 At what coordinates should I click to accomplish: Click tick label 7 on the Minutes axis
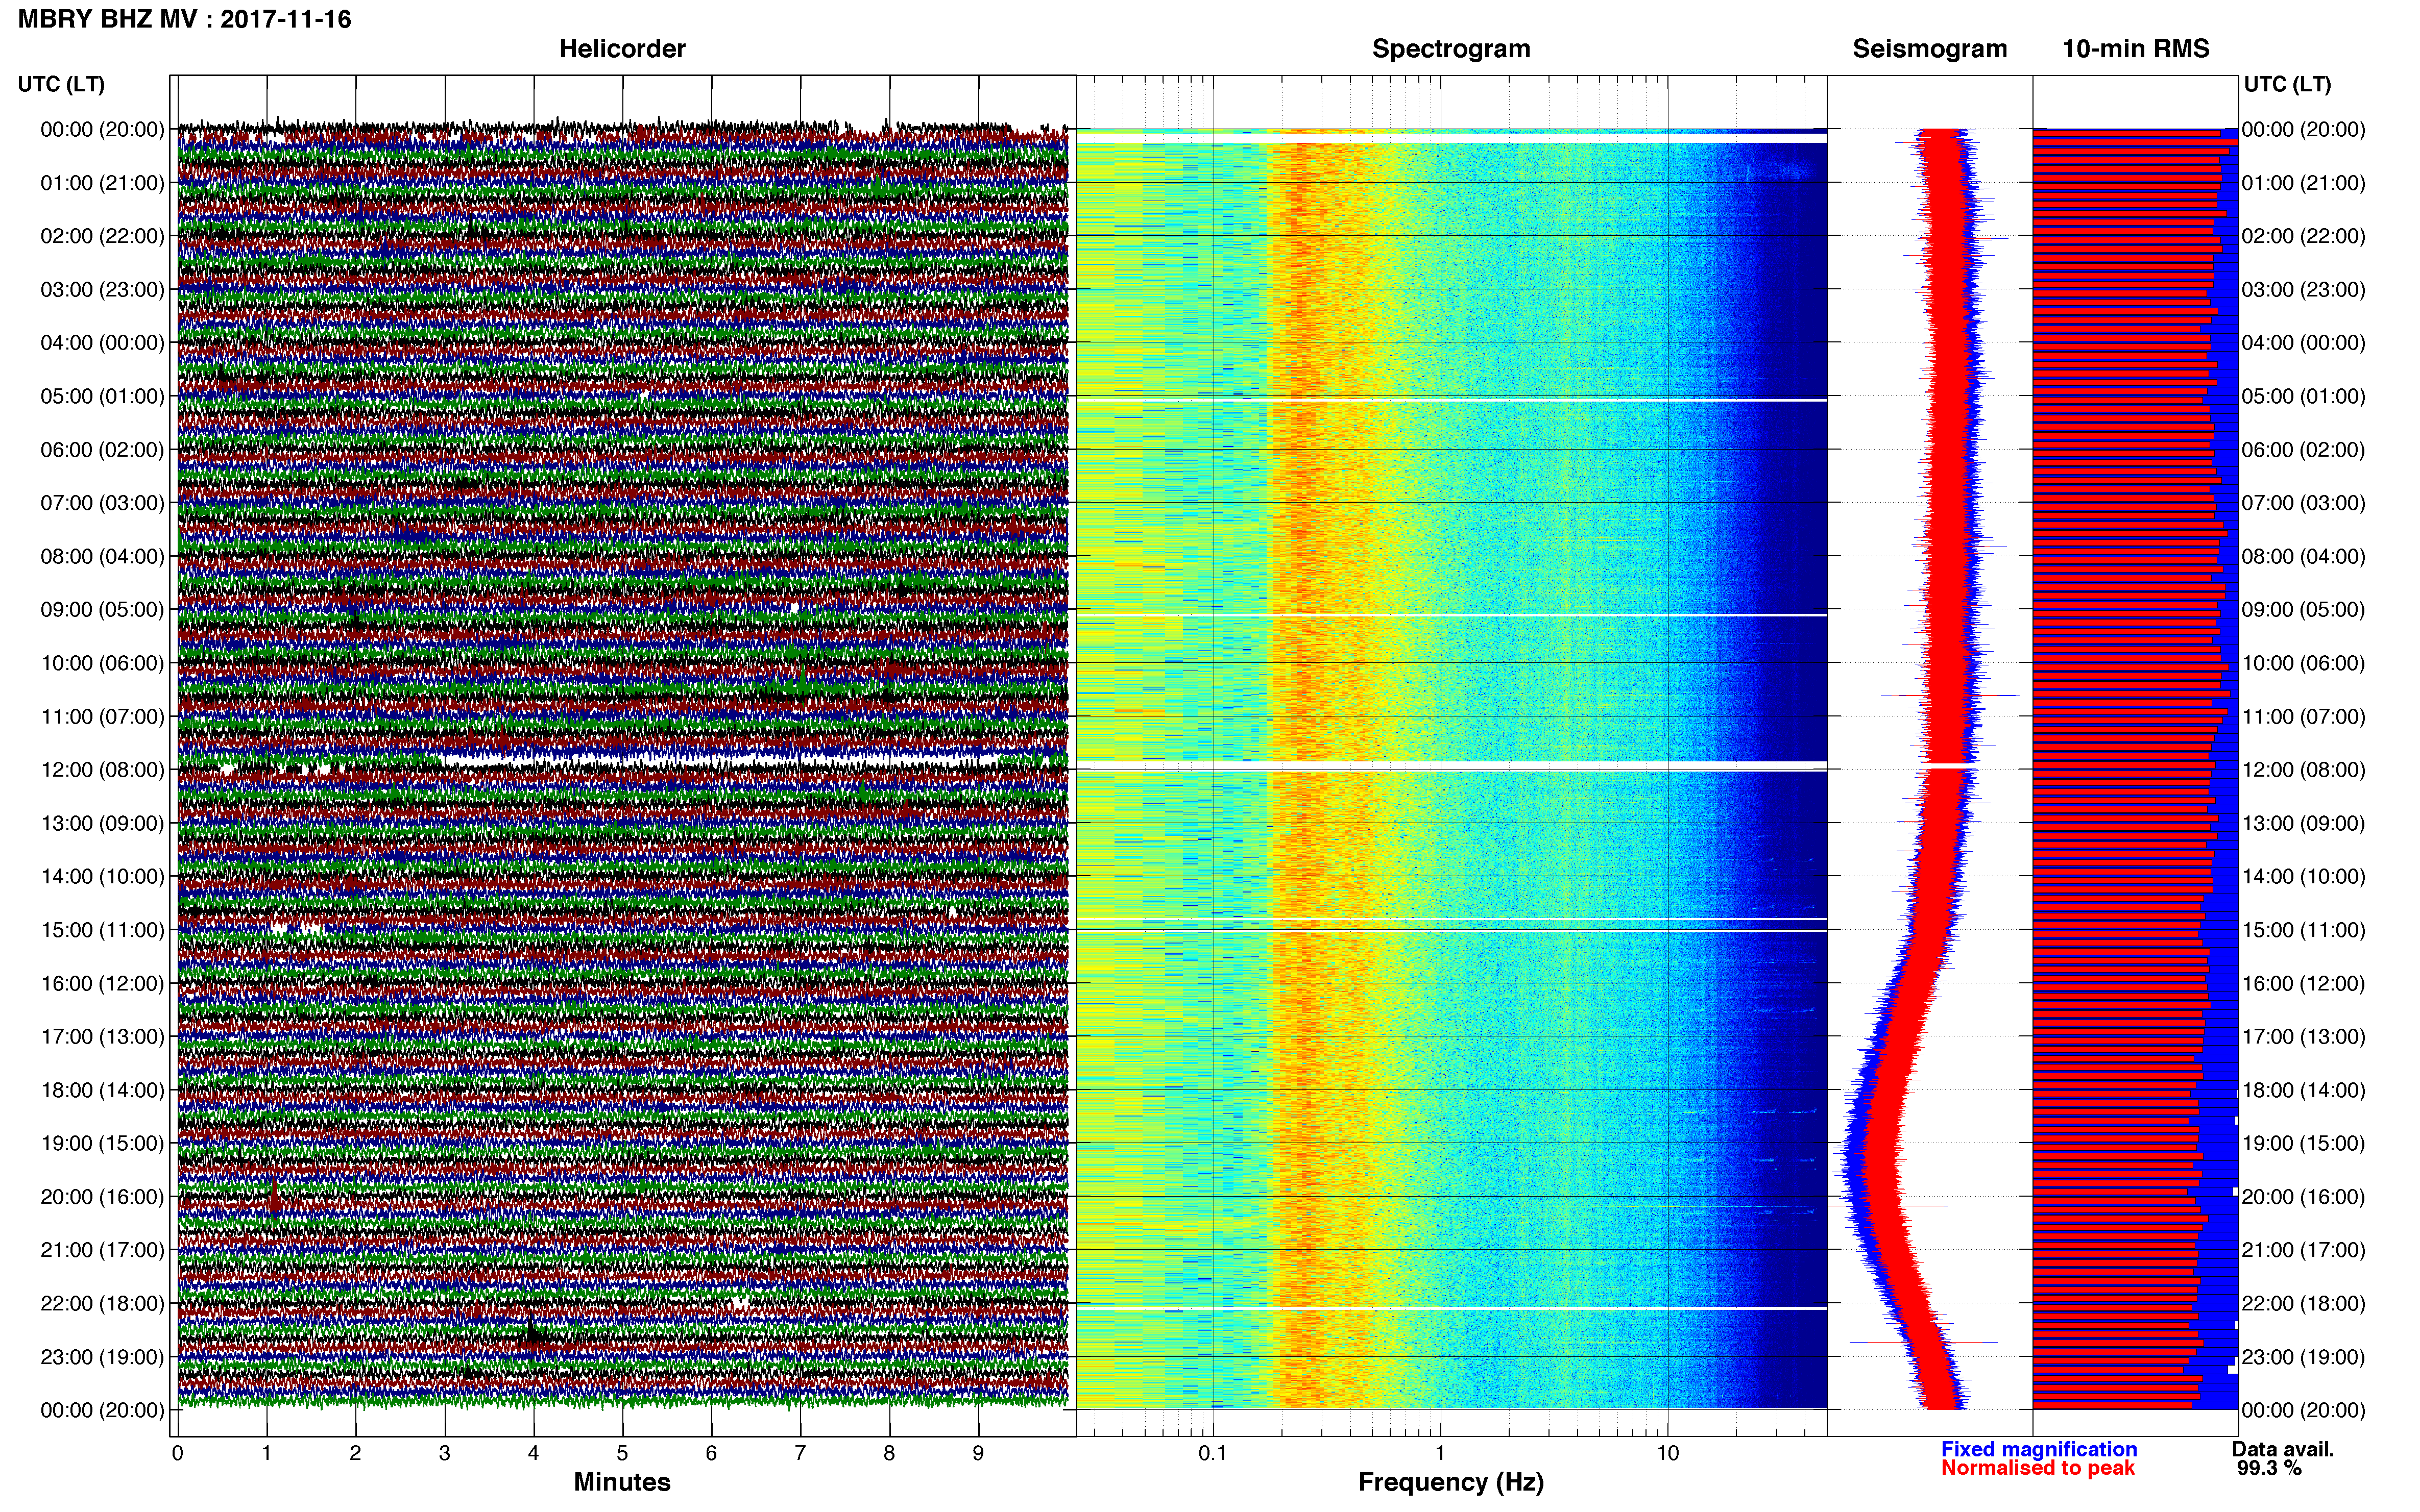[x=801, y=1454]
